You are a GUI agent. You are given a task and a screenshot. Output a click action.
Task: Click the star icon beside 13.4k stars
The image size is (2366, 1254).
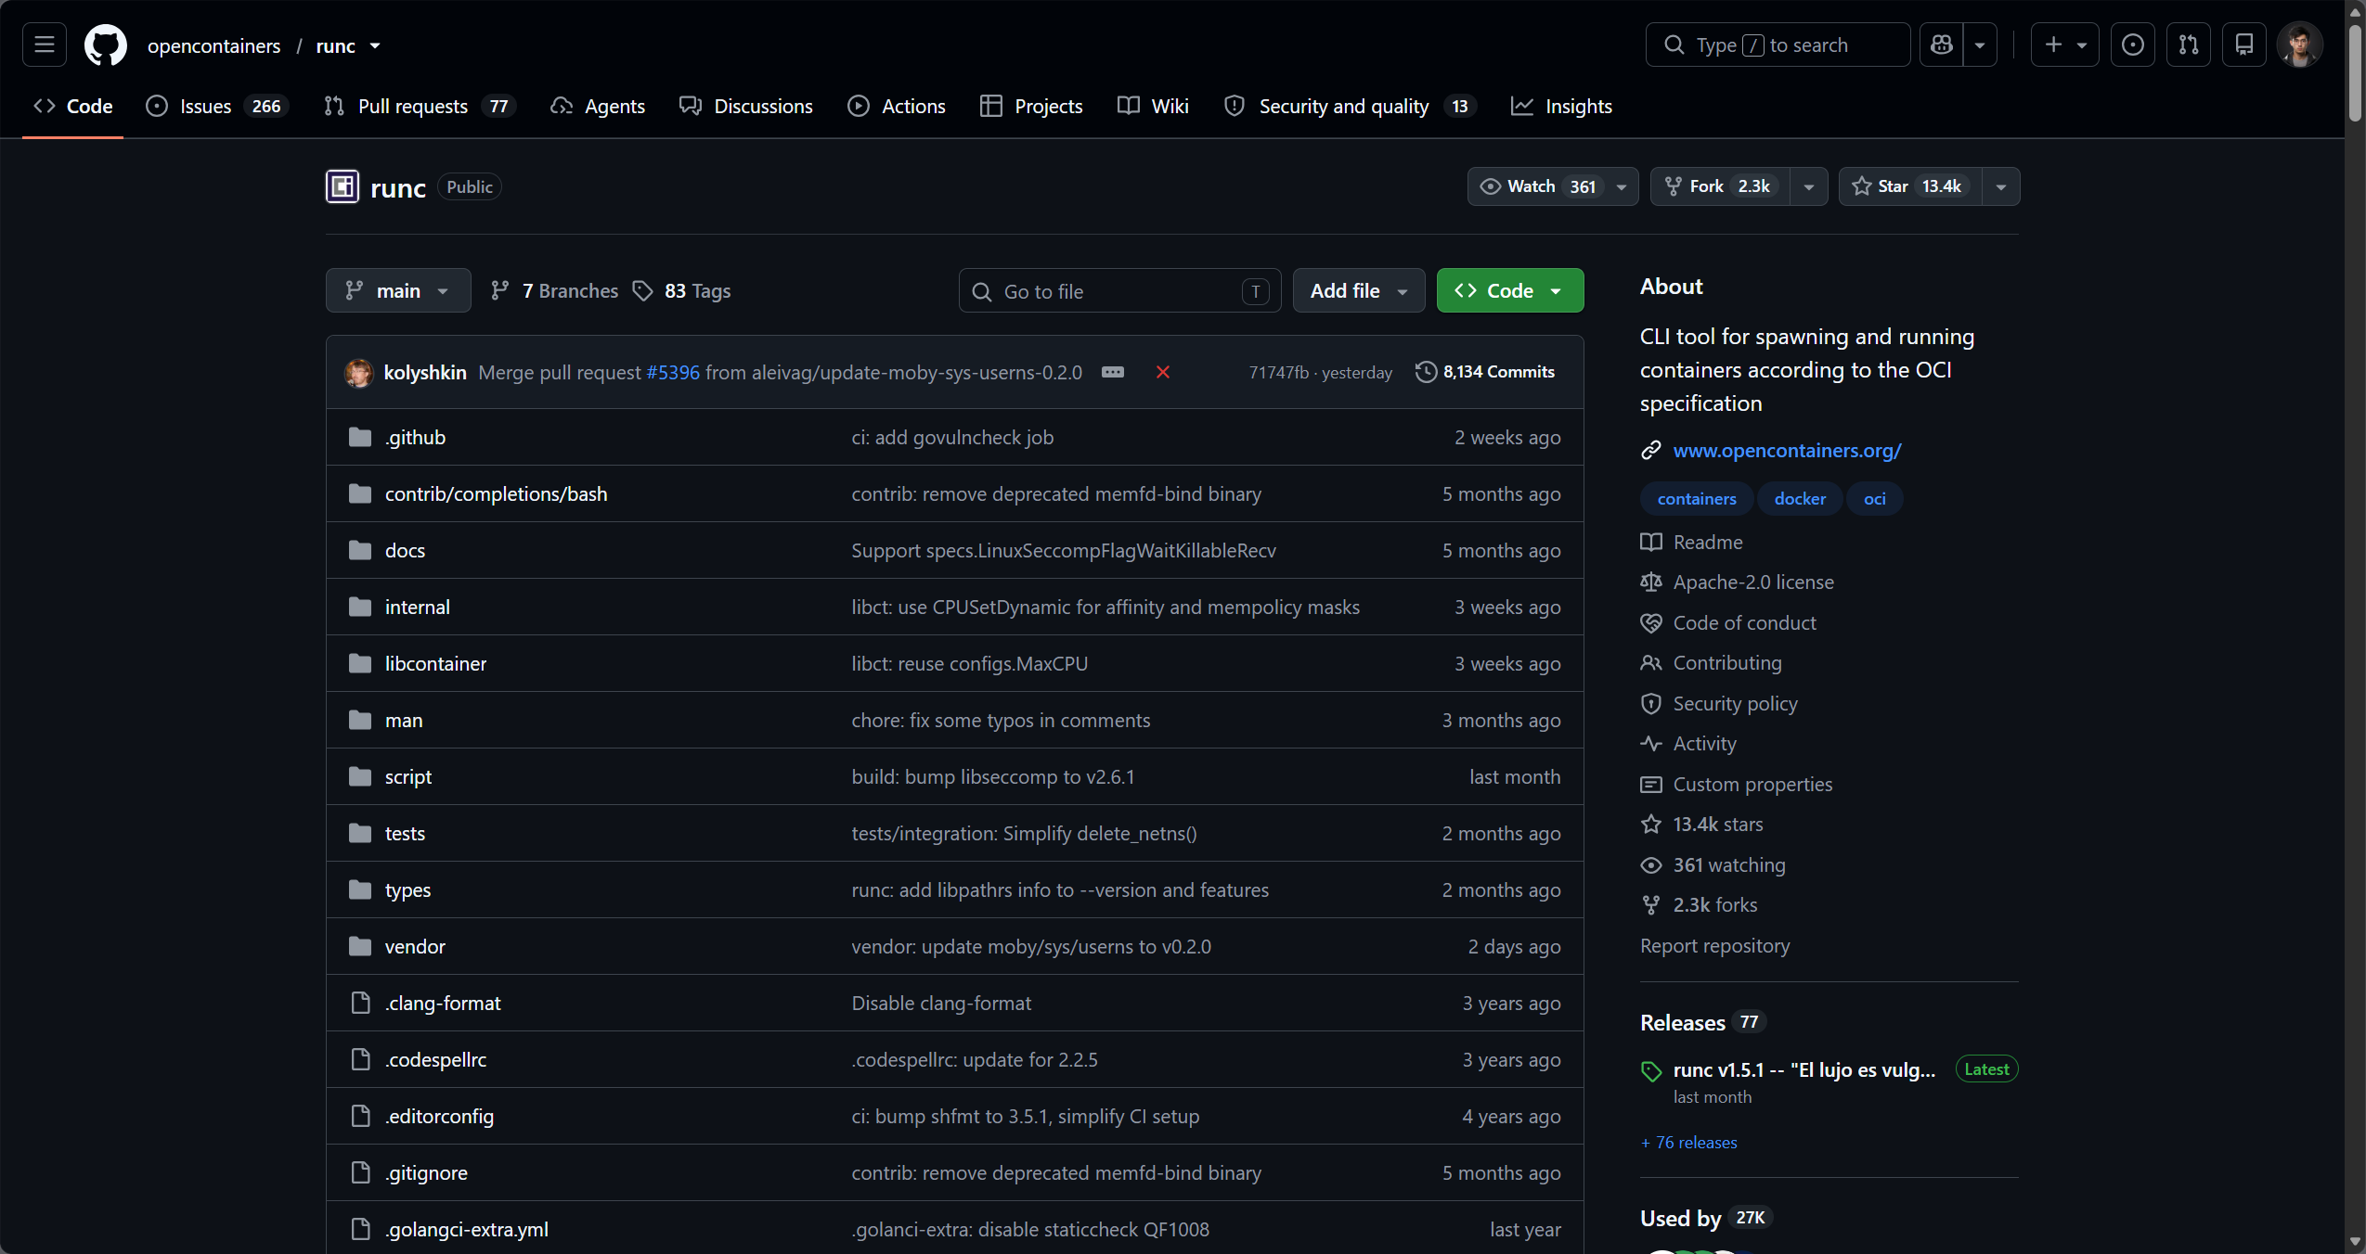1651,825
